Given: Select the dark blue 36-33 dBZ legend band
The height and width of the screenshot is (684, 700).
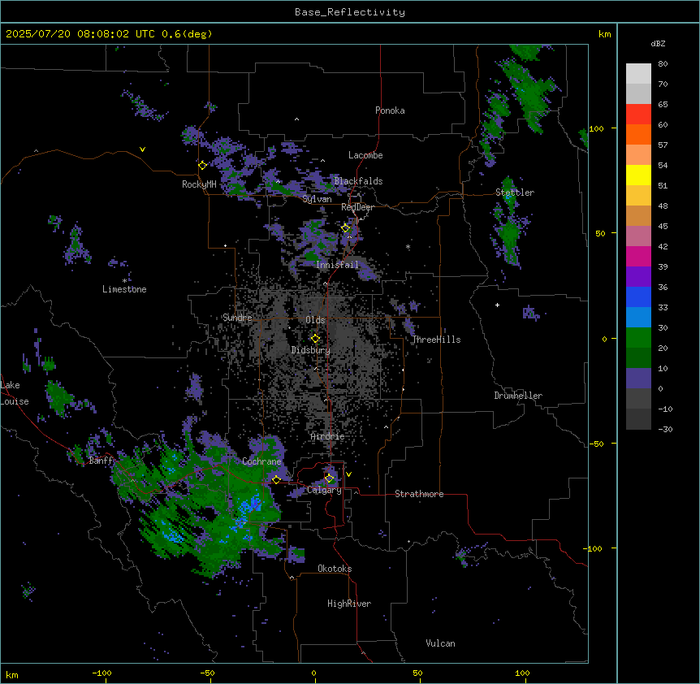Looking at the screenshot, I should click(638, 297).
